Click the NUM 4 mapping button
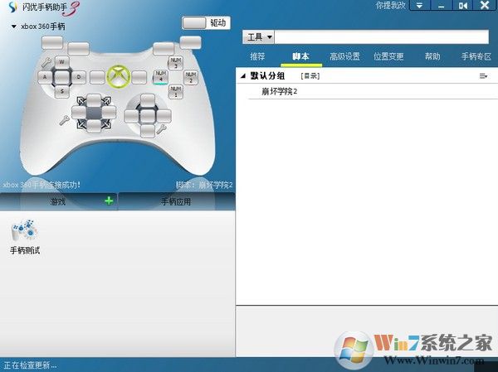The height and width of the screenshot is (372, 498). pos(161,77)
